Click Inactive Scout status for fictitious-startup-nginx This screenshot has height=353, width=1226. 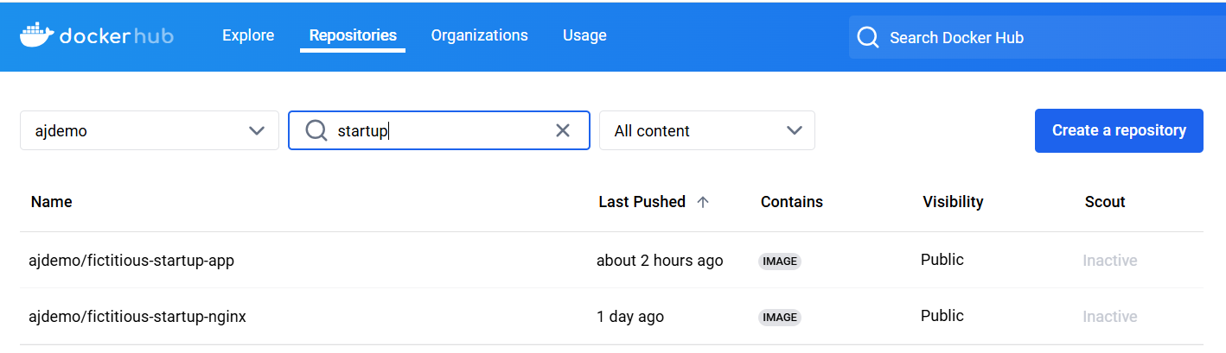1110,317
